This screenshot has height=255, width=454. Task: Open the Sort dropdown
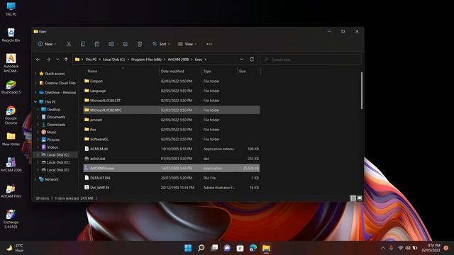(x=161, y=44)
